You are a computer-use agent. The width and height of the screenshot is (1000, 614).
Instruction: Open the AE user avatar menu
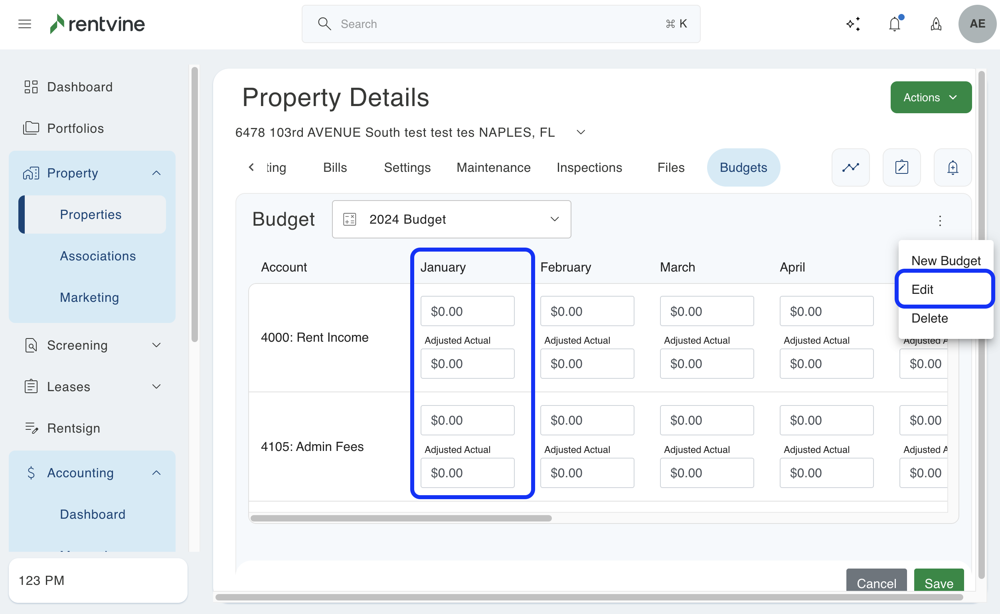(977, 24)
